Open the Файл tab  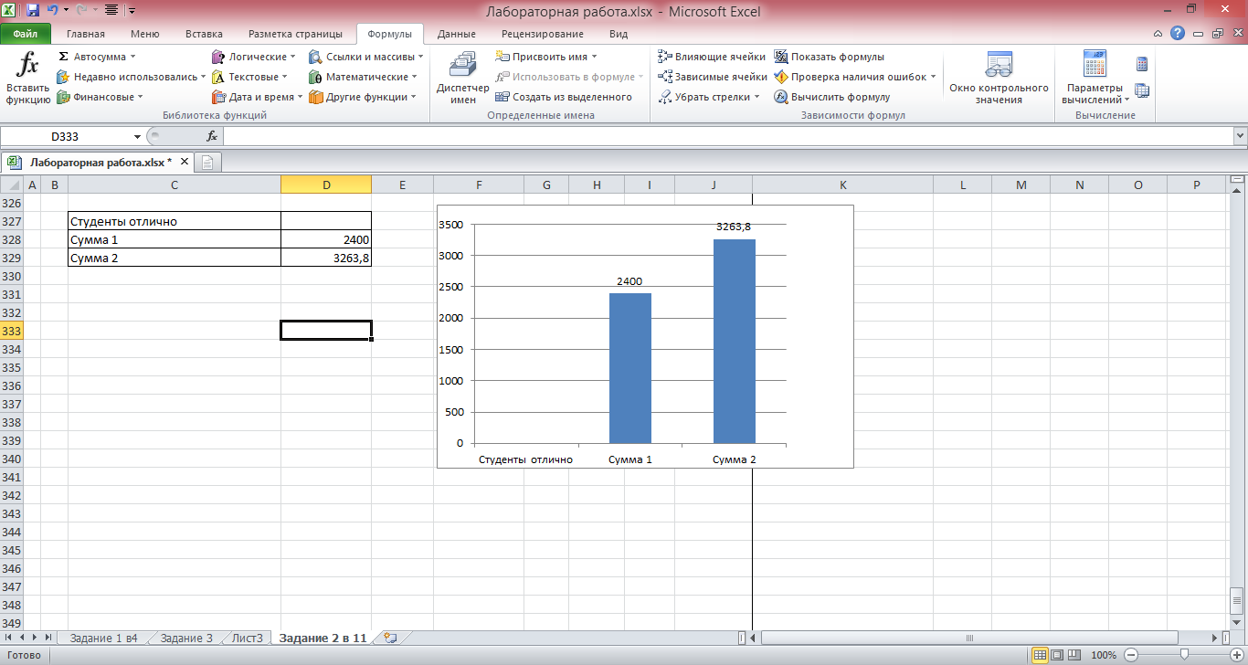pos(25,34)
